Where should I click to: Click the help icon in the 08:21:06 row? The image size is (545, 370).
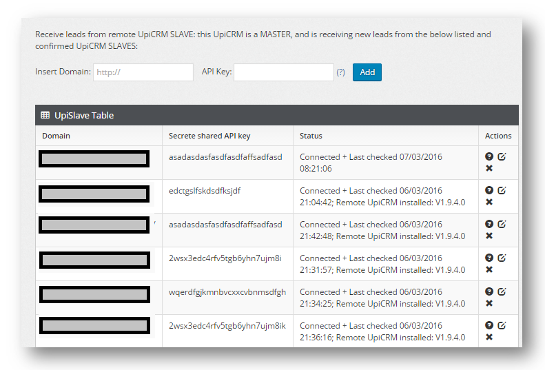489,156
